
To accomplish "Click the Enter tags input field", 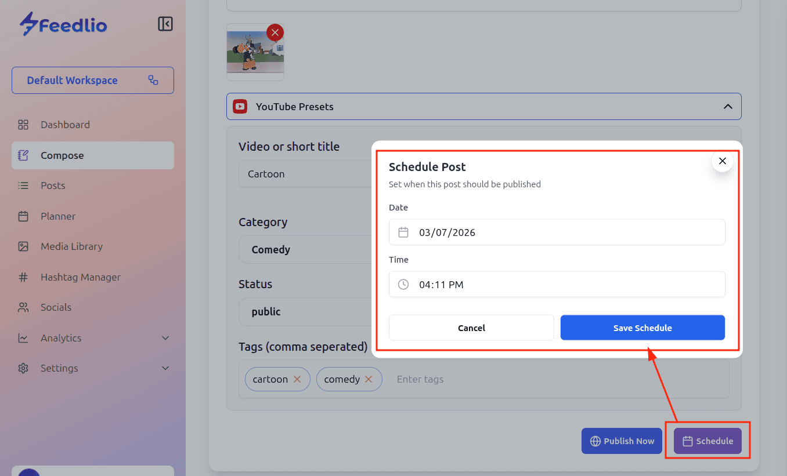I will [522, 379].
